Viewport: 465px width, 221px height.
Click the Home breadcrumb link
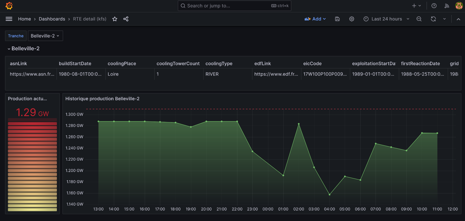point(24,19)
